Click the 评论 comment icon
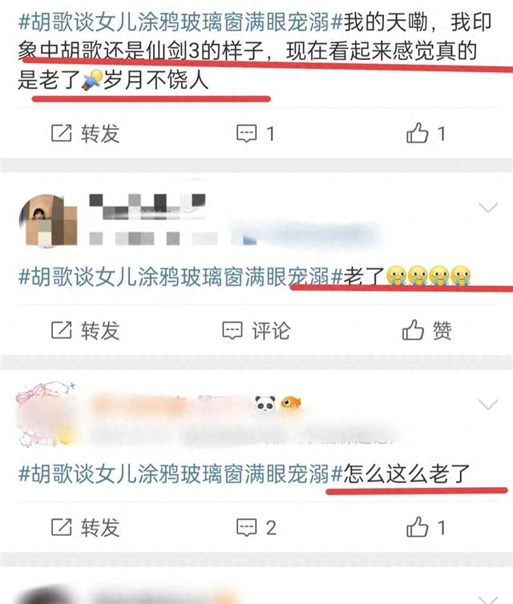 [232, 331]
